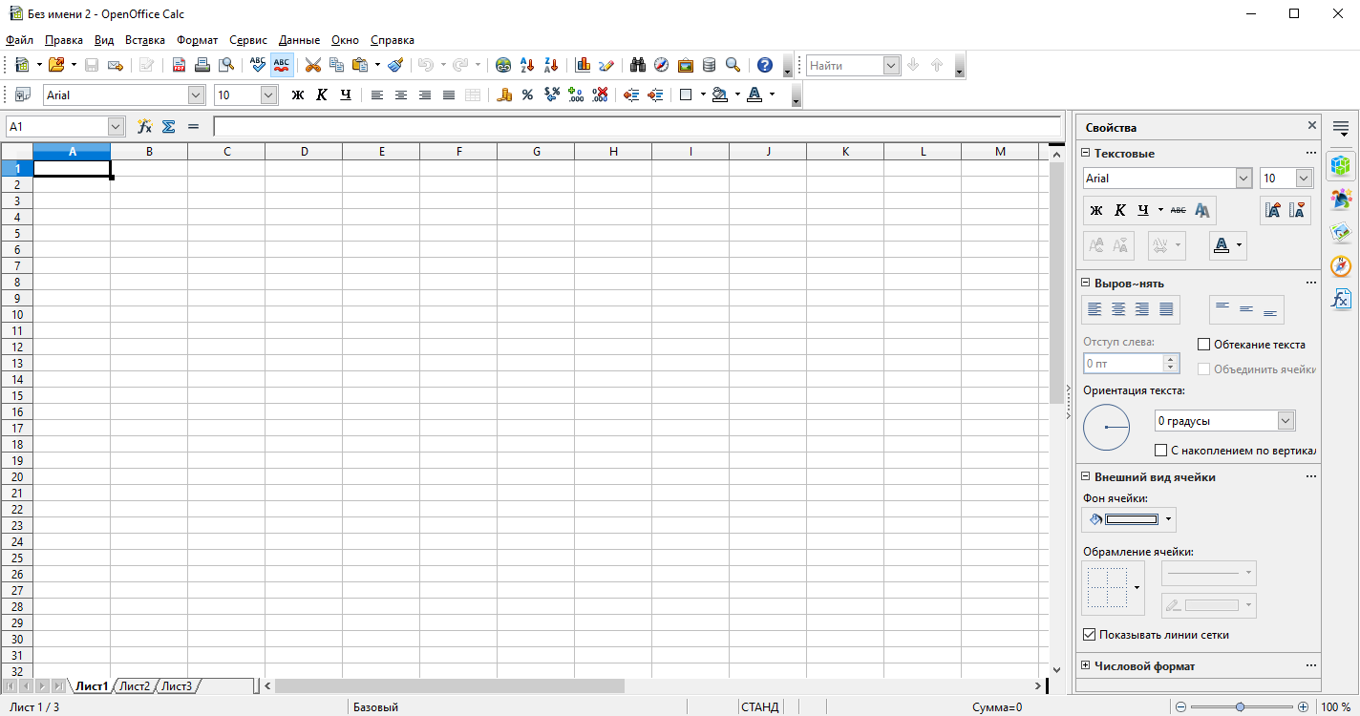
Task: Click zoom out minus button
Action: pos(1180,707)
